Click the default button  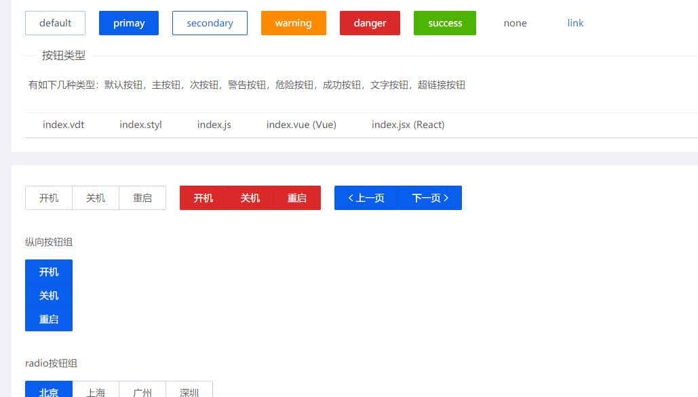(54, 22)
